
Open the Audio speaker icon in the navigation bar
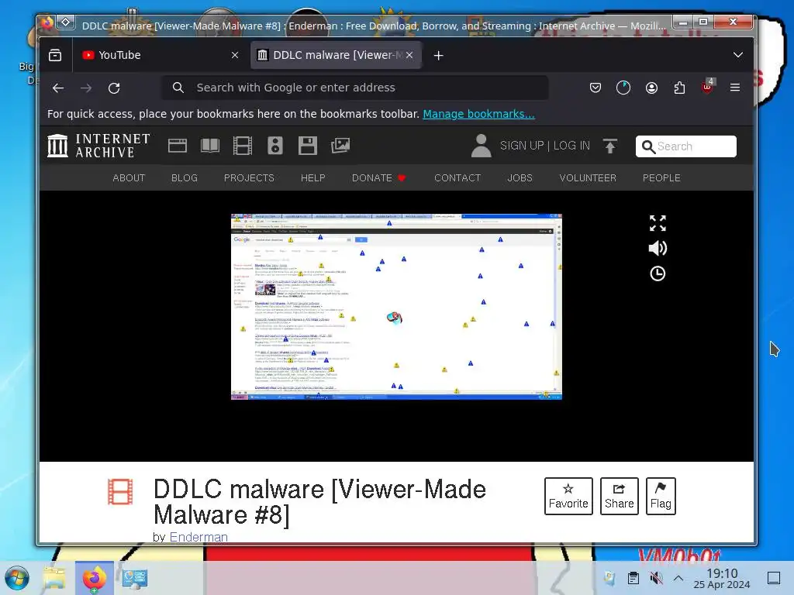(x=275, y=146)
